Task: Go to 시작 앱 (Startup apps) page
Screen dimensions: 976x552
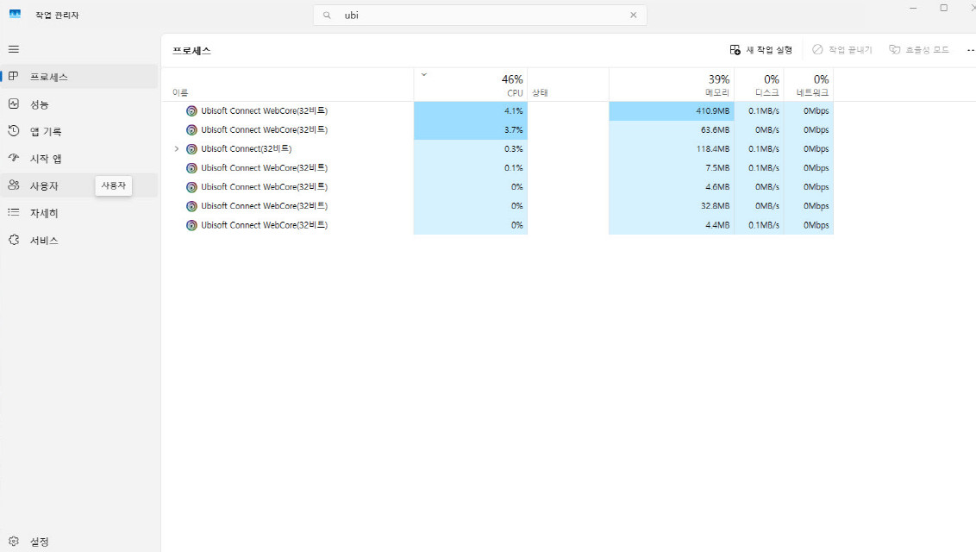Action: click(46, 159)
